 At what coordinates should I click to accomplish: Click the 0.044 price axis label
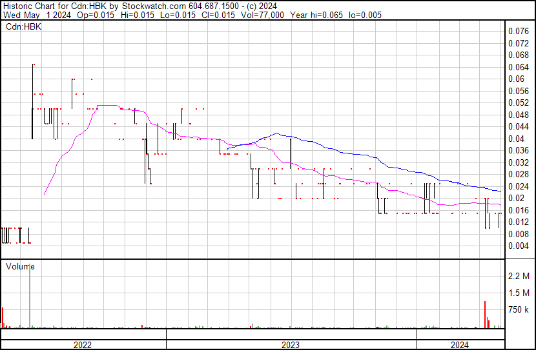coord(519,126)
